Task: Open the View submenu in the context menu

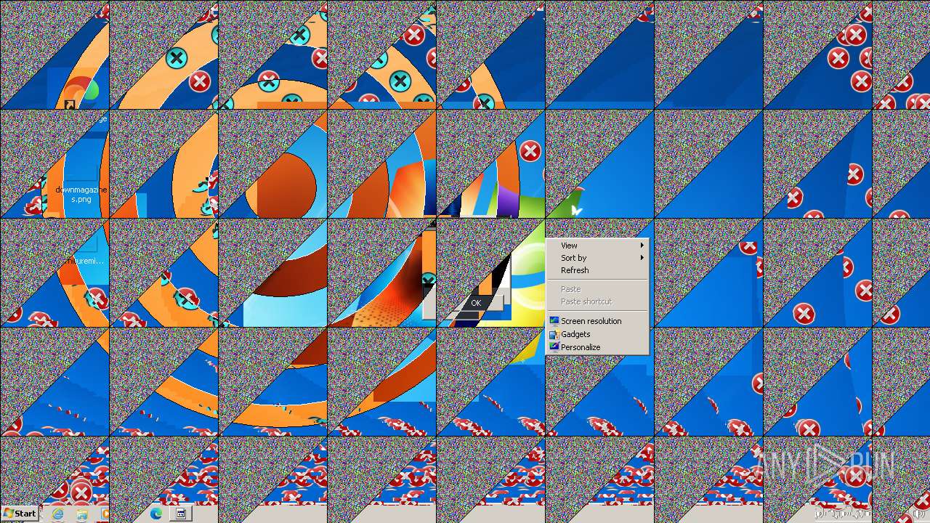Action: 597,246
